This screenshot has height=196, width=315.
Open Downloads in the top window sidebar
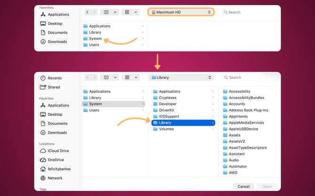click(54, 42)
